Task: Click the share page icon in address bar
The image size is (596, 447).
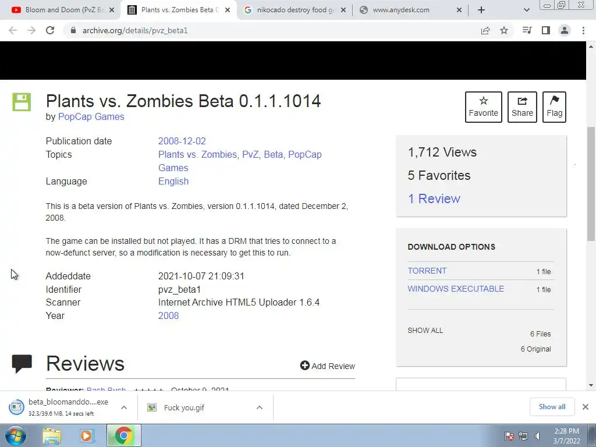Action: pos(485,30)
